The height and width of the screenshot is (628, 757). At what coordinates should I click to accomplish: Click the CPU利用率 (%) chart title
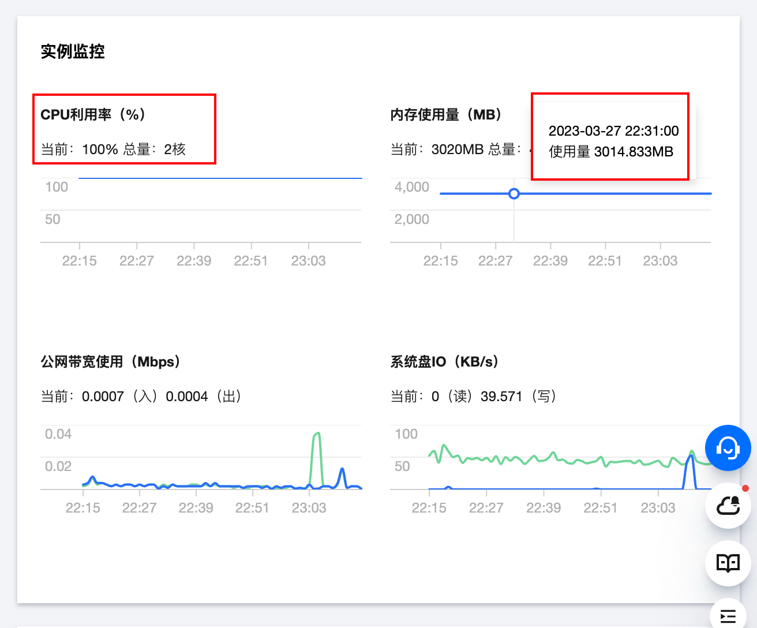[93, 115]
